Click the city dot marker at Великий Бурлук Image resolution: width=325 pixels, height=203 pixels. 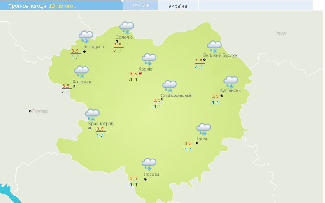click(204, 60)
